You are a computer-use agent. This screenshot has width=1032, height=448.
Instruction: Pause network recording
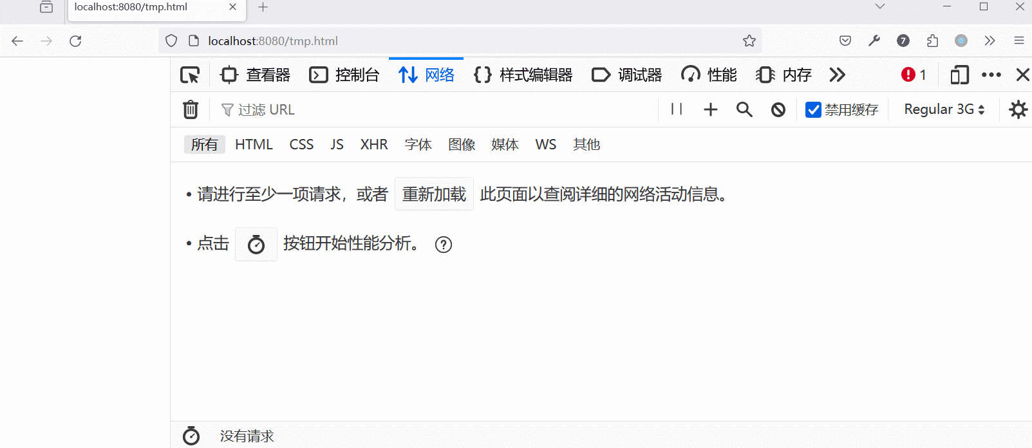coord(677,109)
